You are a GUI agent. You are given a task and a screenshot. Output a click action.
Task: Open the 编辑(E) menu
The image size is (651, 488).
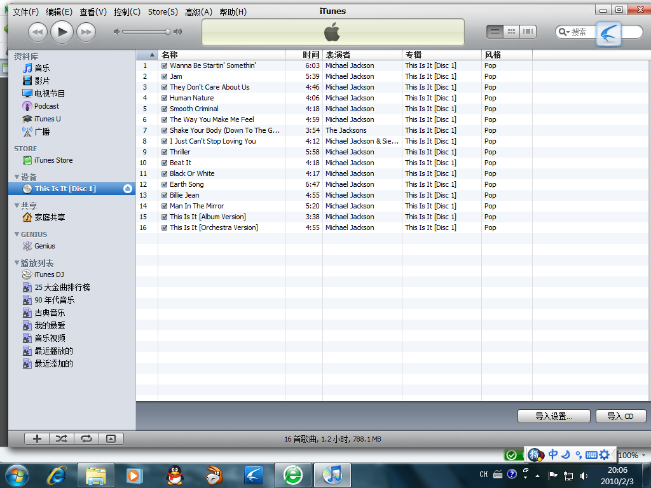click(59, 12)
